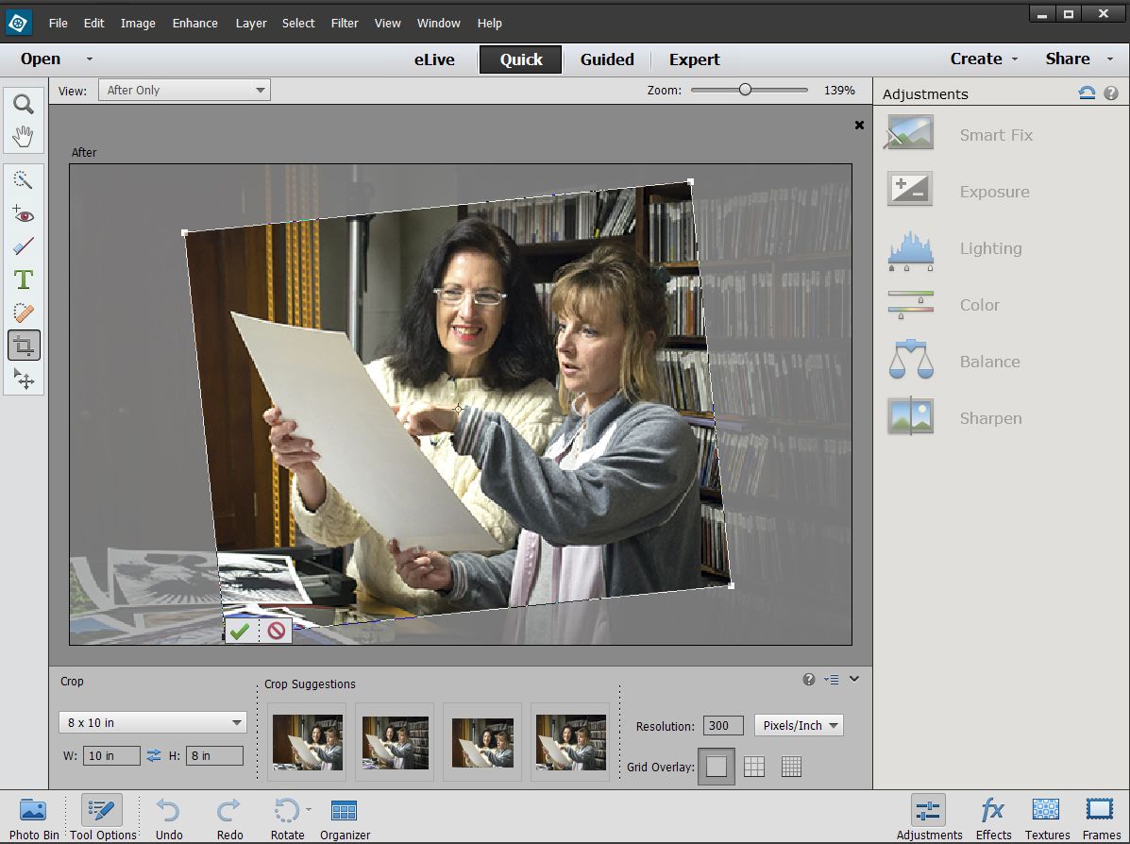Switch to the Guided tab
1130x844 pixels.
coord(607,59)
